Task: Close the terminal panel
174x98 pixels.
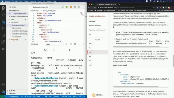Action: click(x=83, y=44)
